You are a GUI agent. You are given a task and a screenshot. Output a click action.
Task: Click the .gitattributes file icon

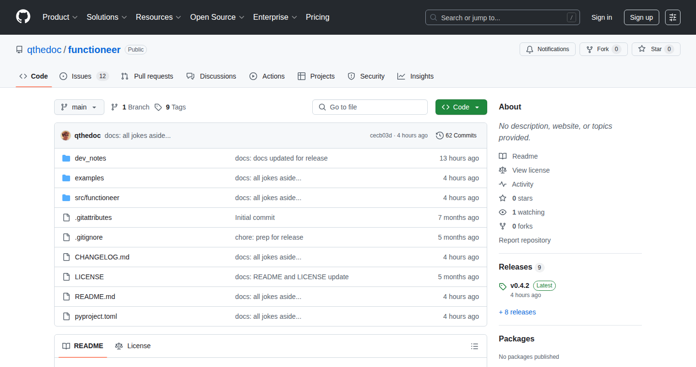click(66, 217)
